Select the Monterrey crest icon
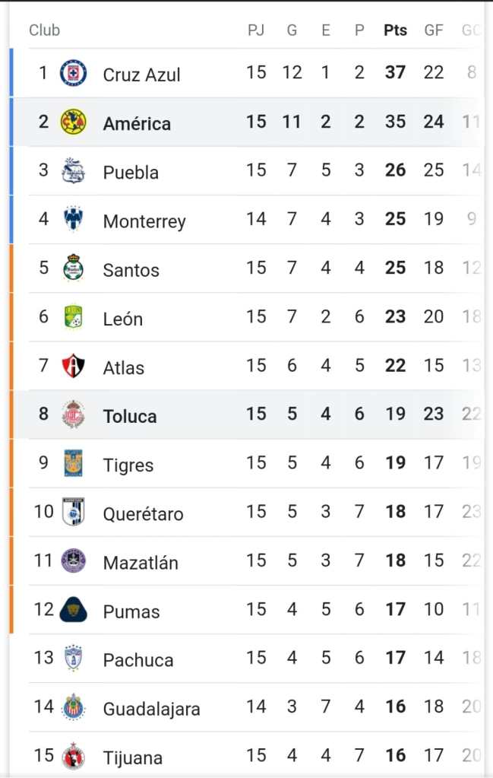Image resolution: width=493 pixels, height=778 pixels. coord(74,219)
